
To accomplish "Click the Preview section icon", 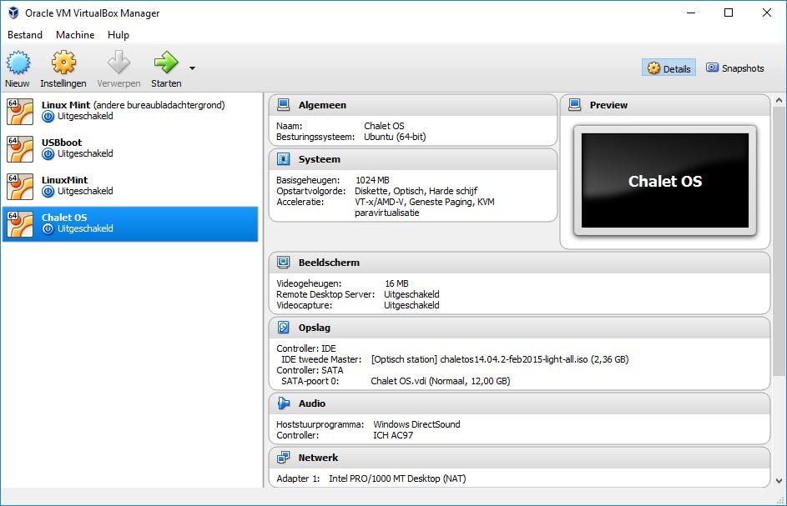I will tap(575, 105).
